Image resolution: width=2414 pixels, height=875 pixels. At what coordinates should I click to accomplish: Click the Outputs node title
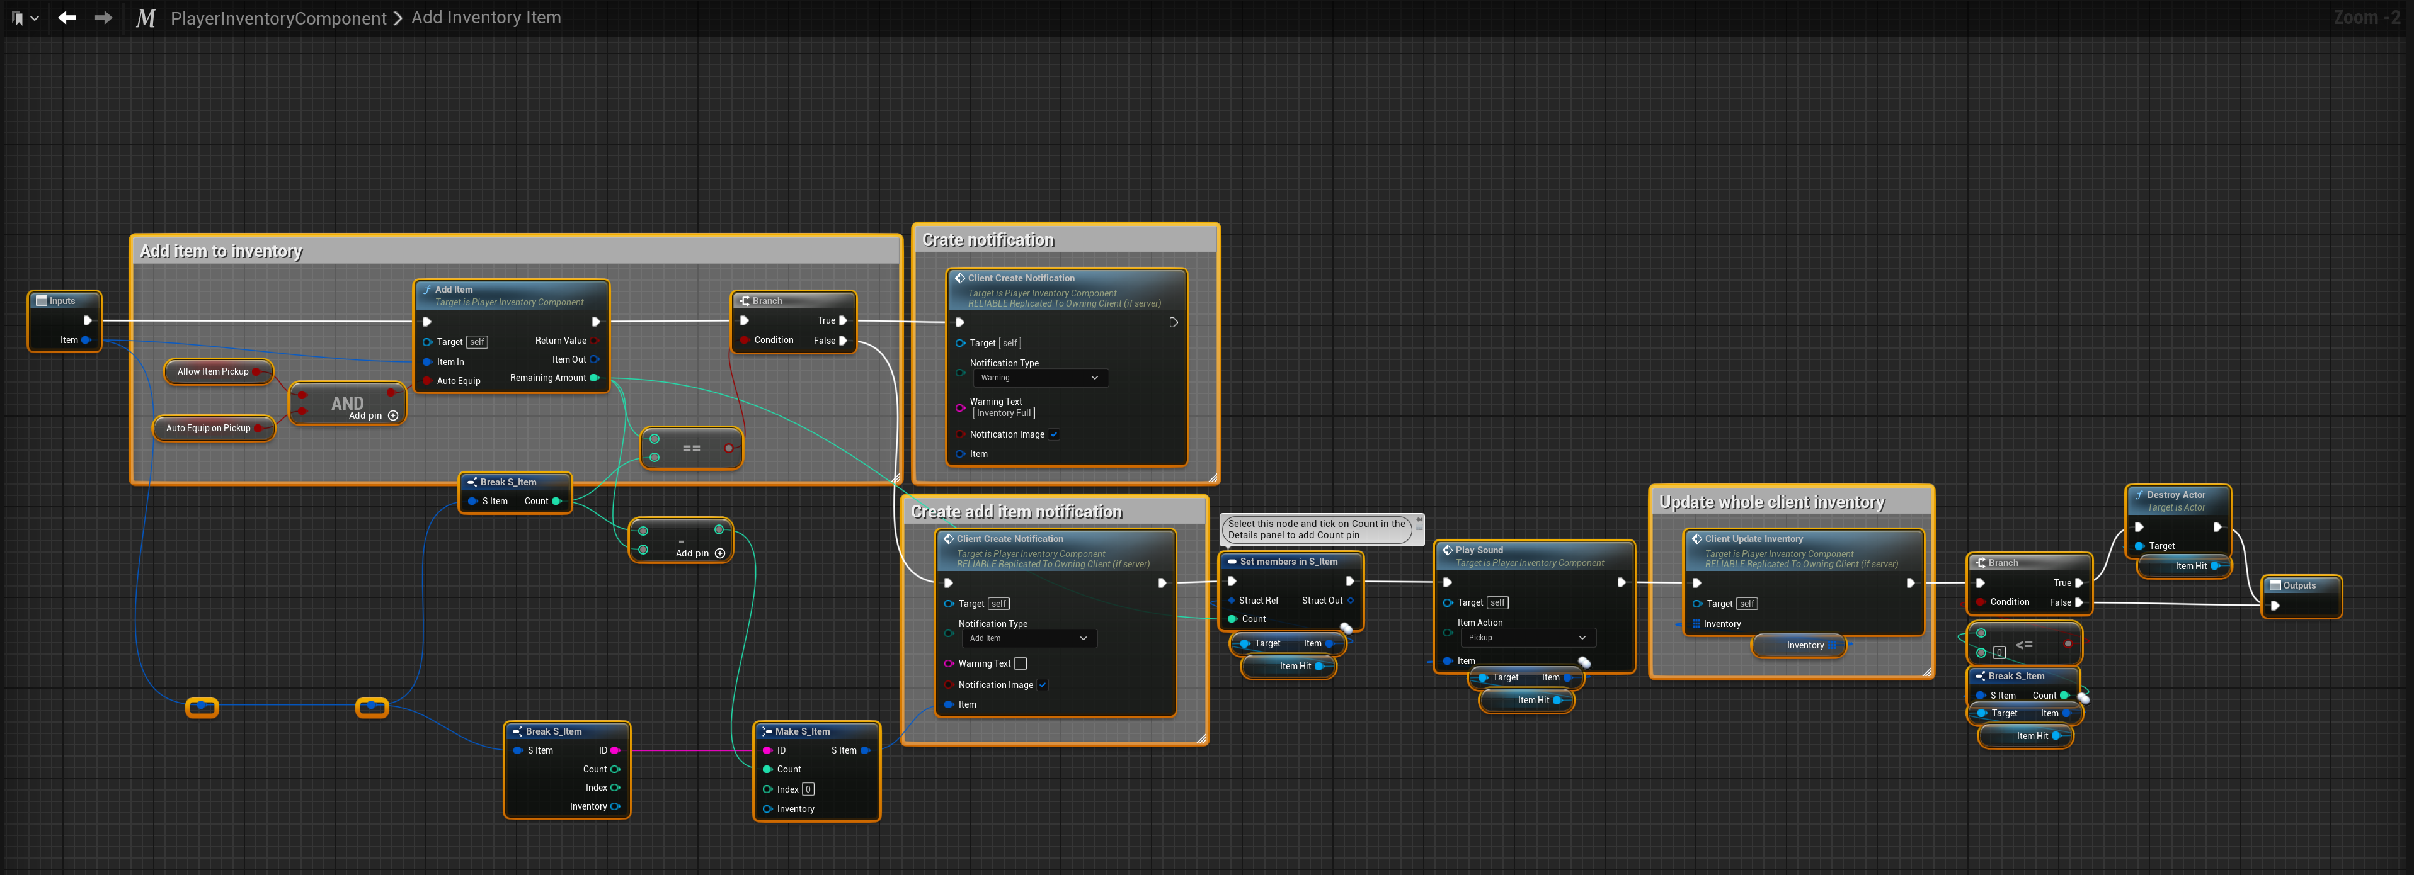2299,585
